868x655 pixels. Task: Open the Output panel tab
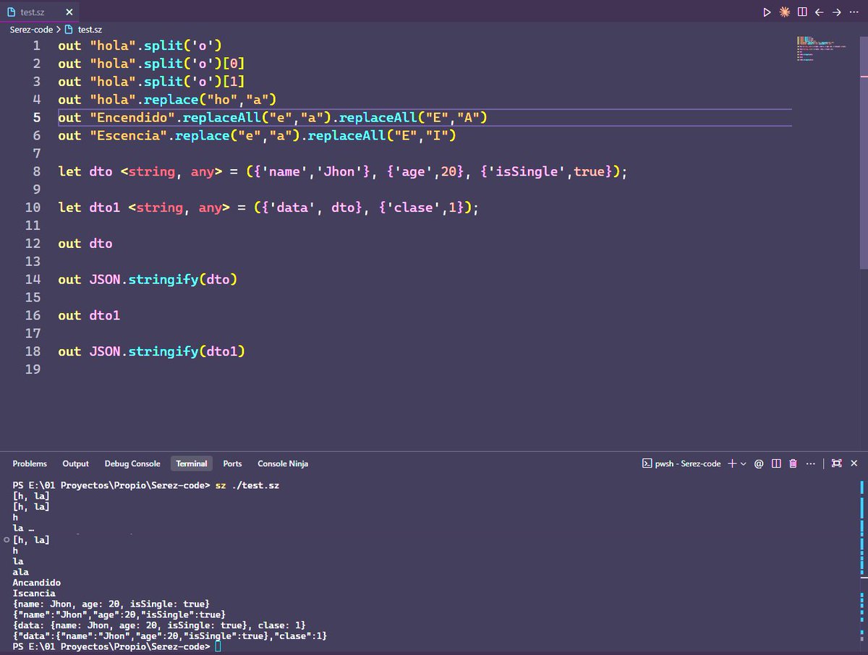click(x=75, y=463)
